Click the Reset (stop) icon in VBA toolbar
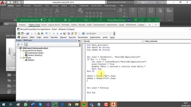This screenshot has width=191, height=107. (61, 34)
